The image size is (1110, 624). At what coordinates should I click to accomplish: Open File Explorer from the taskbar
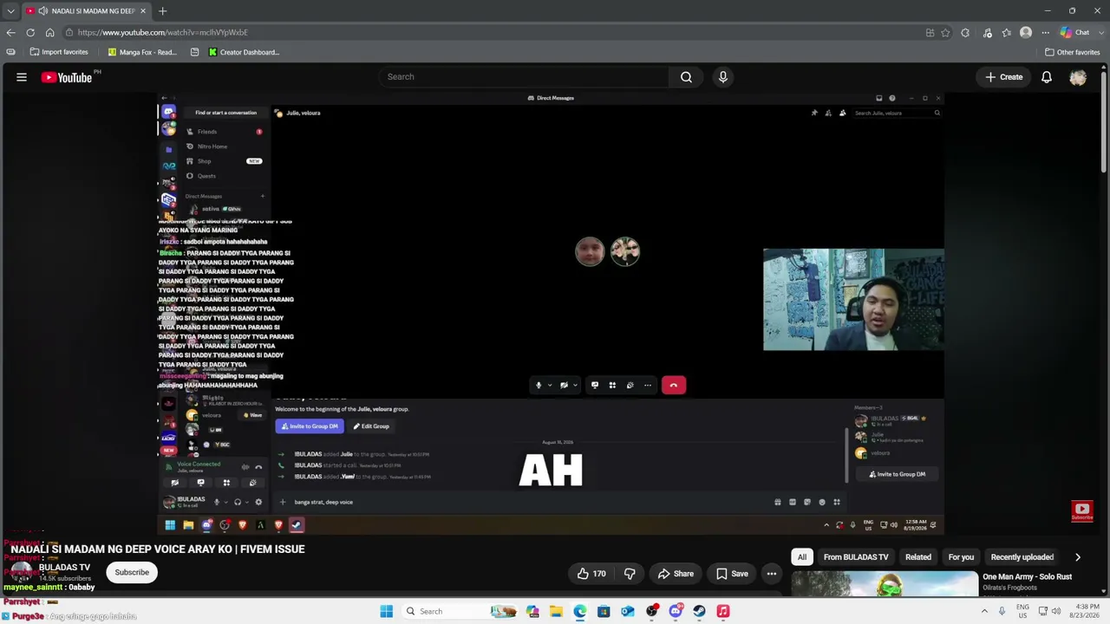pos(556,612)
